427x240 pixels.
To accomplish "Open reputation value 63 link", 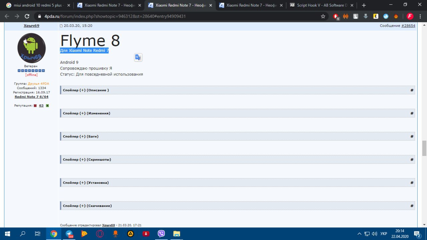I will [41, 106].
